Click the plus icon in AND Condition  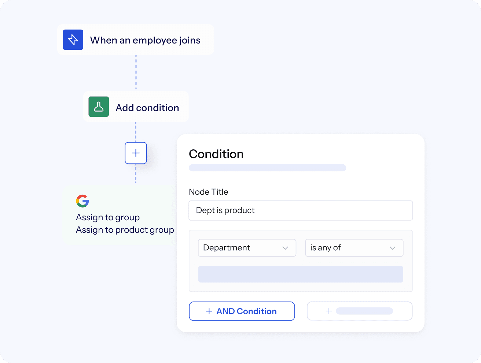pos(209,311)
